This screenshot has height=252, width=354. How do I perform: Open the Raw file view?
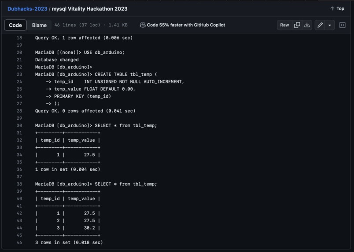pos(284,25)
